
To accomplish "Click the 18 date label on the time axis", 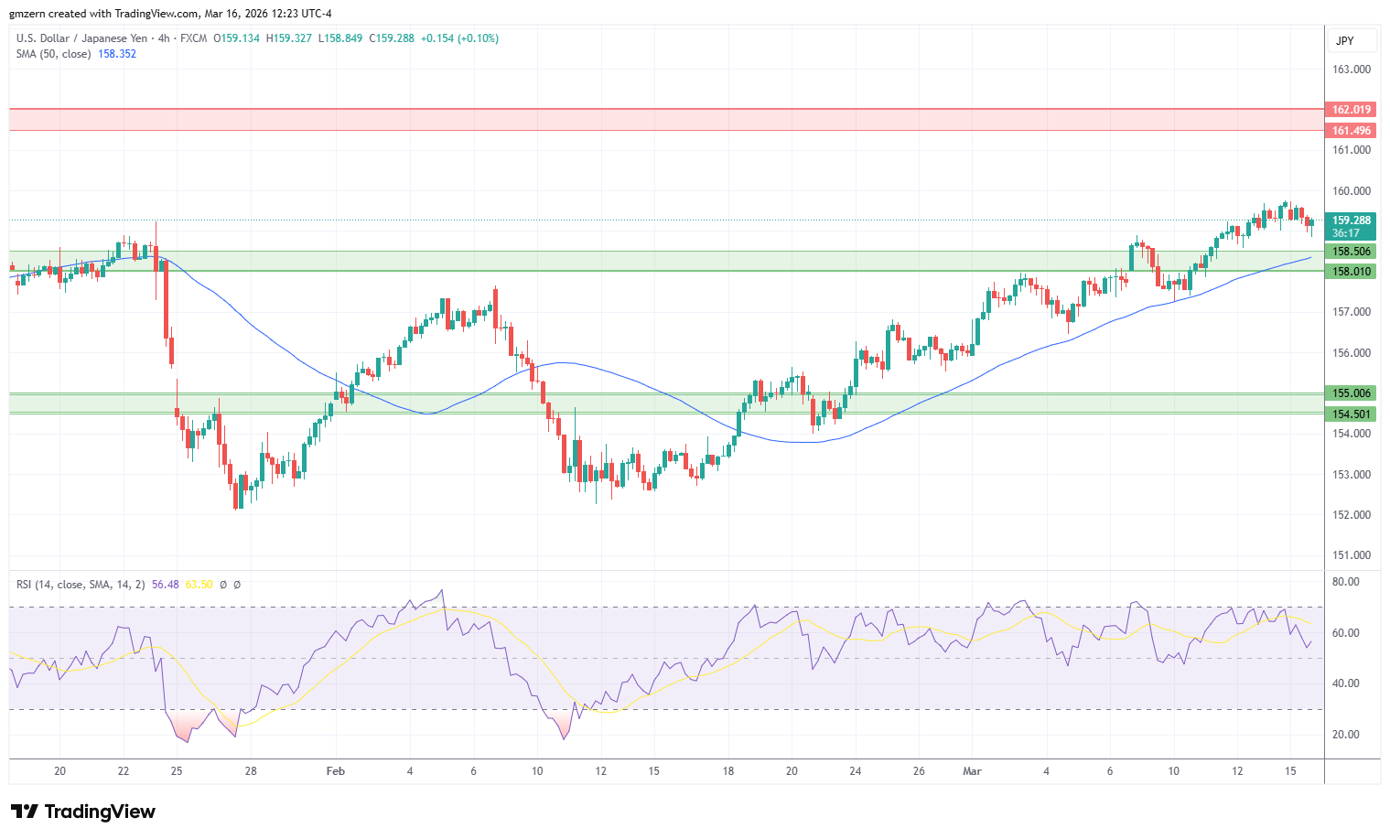I will pos(728,771).
